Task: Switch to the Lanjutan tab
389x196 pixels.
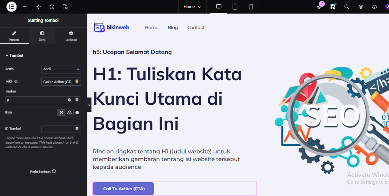Action: (x=71, y=36)
